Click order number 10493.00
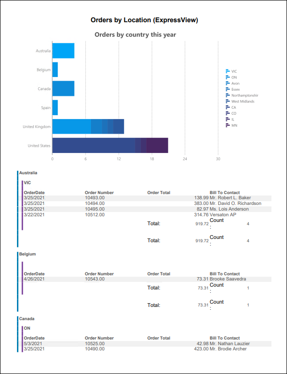The height and width of the screenshot is (374, 287). click(x=95, y=198)
